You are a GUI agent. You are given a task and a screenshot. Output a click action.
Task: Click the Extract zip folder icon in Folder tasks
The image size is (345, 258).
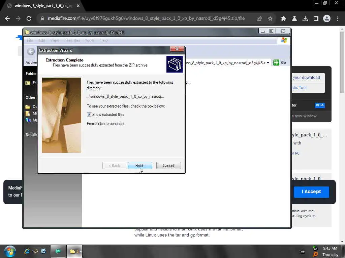click(x=28, y=83)
